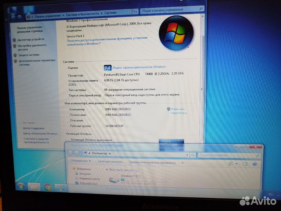Click shield icon next to Изменить параметры
Image resolution: width=281 pixels, height=211 pixels.
point(168,109)
